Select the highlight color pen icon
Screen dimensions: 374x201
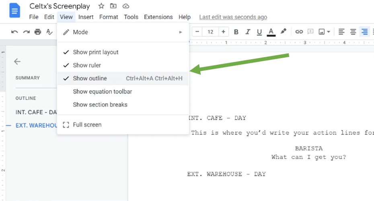(x=283, y=32)
